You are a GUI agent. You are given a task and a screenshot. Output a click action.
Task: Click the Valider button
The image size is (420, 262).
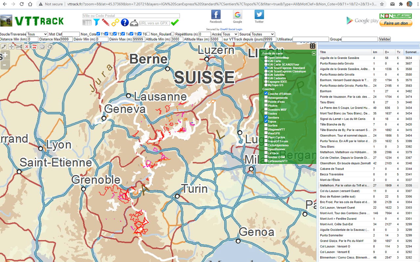pos(384,39)
